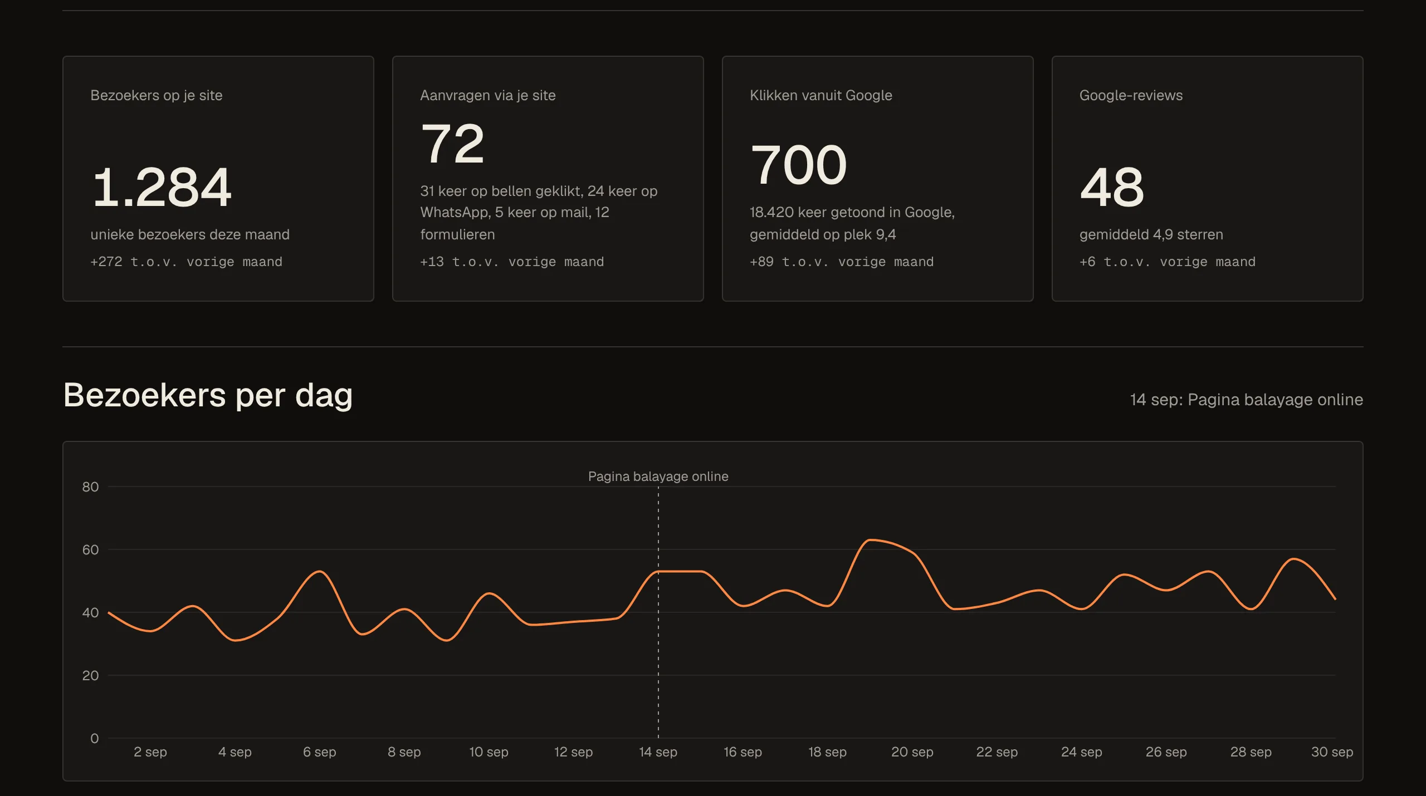
Task: Click the '20 sep' axis label
Action: coord(912,752)
